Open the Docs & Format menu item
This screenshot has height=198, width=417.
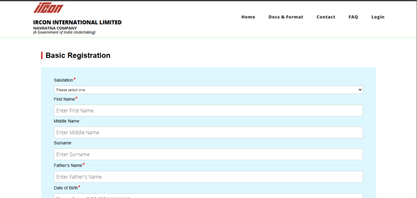point(285,17)
